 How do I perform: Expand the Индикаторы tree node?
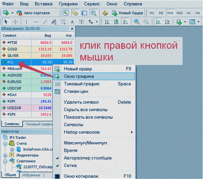[5, 155]
